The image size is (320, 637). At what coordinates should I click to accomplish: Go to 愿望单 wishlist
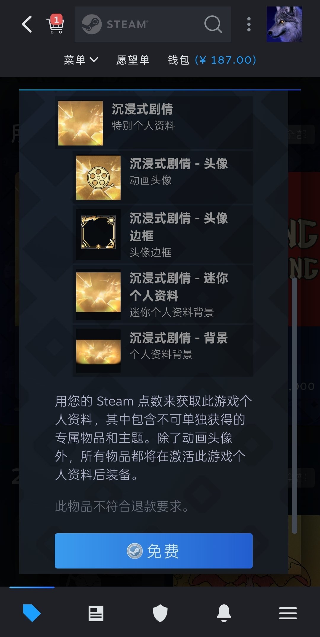tap(133, 60)
